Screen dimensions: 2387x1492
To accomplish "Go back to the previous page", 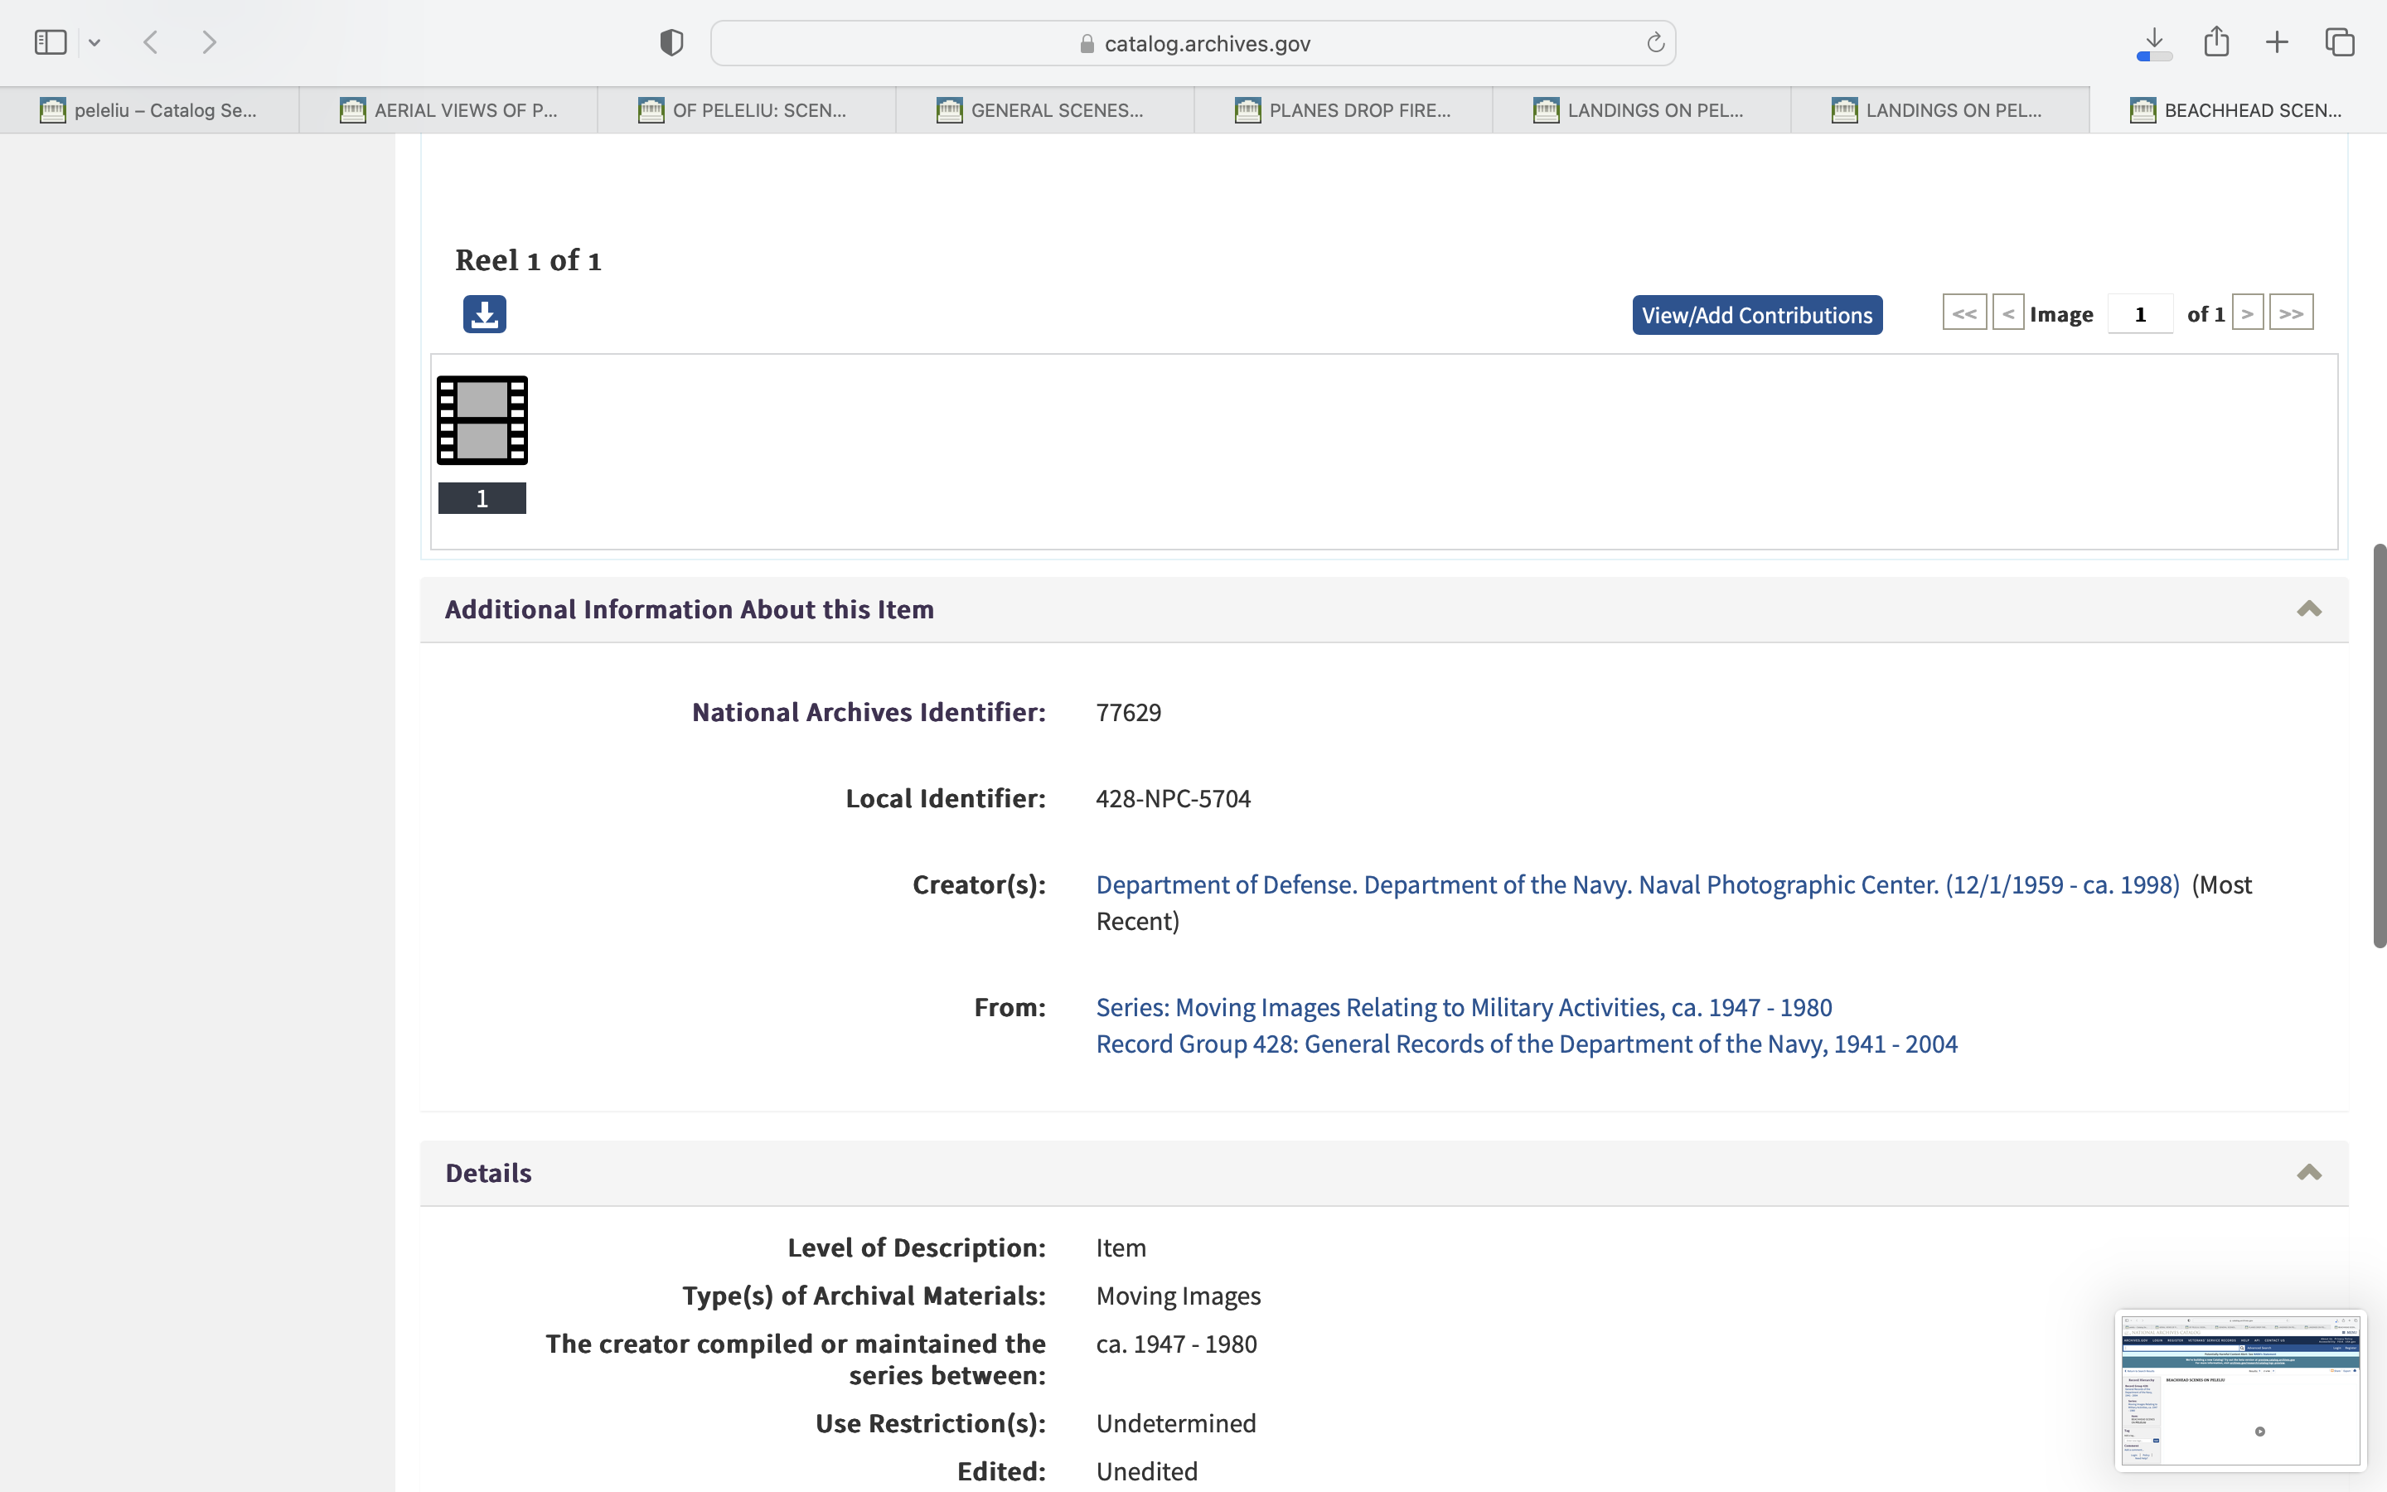I will (151, 42).
